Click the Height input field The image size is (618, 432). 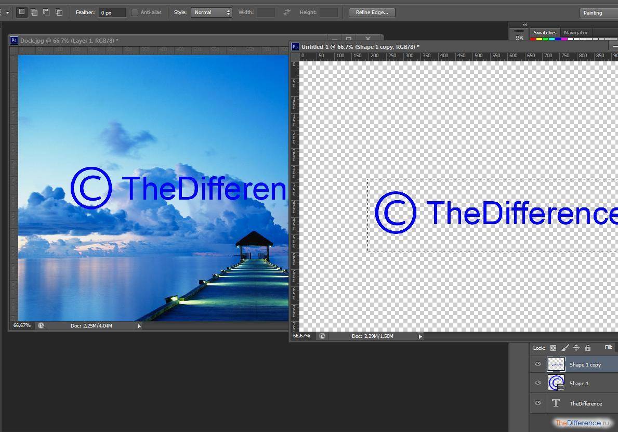point(328,12)
